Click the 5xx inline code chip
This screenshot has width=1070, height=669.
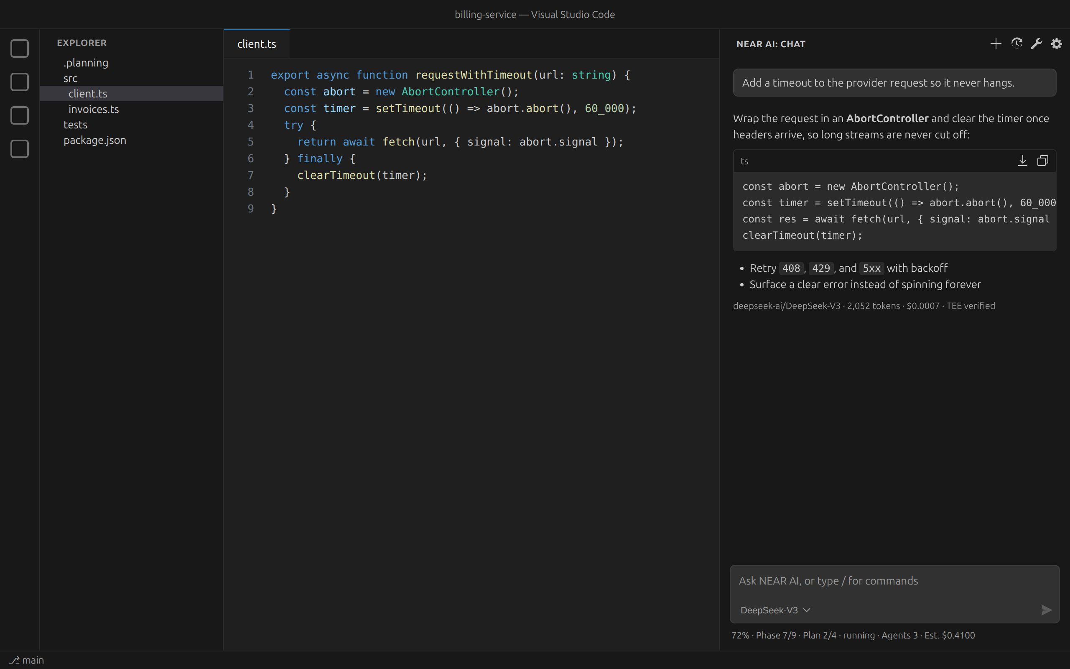coord(871,268)
